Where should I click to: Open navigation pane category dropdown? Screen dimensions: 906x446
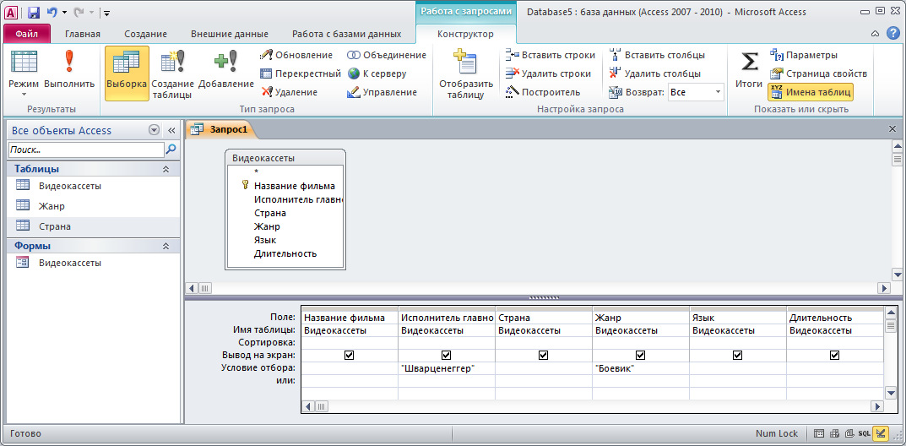click(x=154, y=130)
